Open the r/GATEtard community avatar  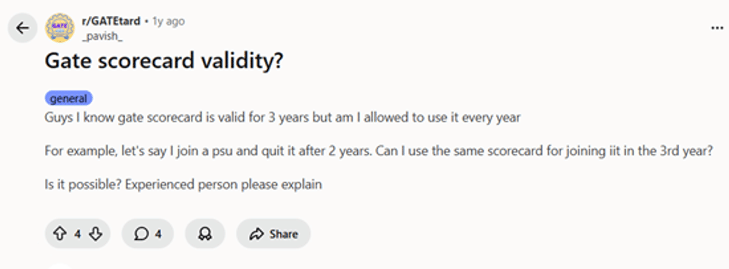point(60,29)
